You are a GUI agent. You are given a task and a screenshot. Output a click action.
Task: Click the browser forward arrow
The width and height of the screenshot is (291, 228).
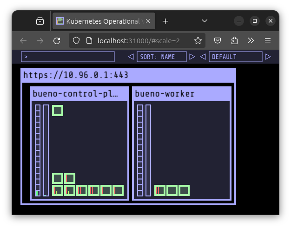pyautogui.click(x=40, y=40)
